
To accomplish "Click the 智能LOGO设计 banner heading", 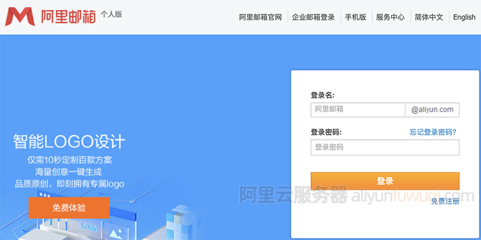I will tap(69, 142).
